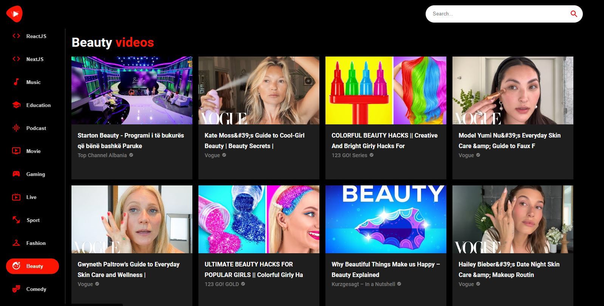This screenshot has height=306, width=604.
Task: Open the Music category
Action: [x=33, y=82]
